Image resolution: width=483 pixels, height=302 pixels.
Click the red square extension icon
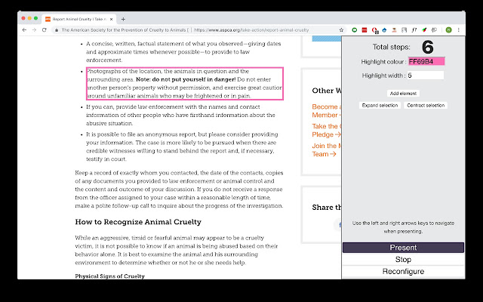coord(365,30)
